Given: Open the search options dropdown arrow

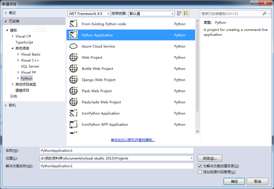Looking at the screenshot, I should [269, 13].
